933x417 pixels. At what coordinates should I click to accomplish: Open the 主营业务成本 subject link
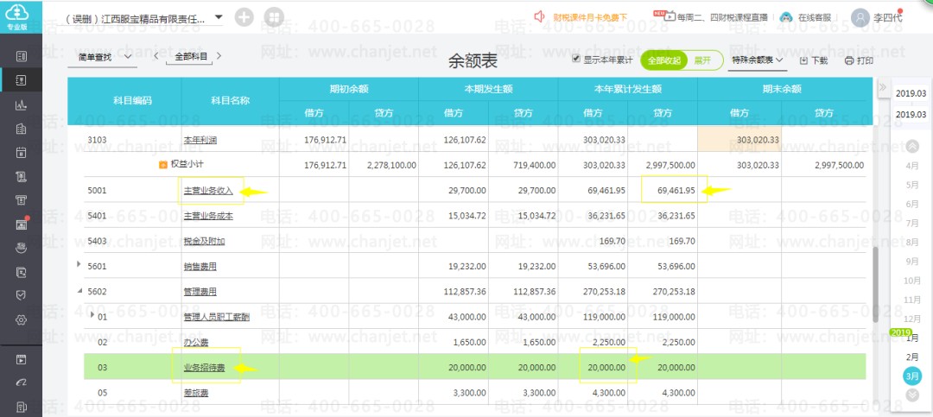tap(208, 216)
